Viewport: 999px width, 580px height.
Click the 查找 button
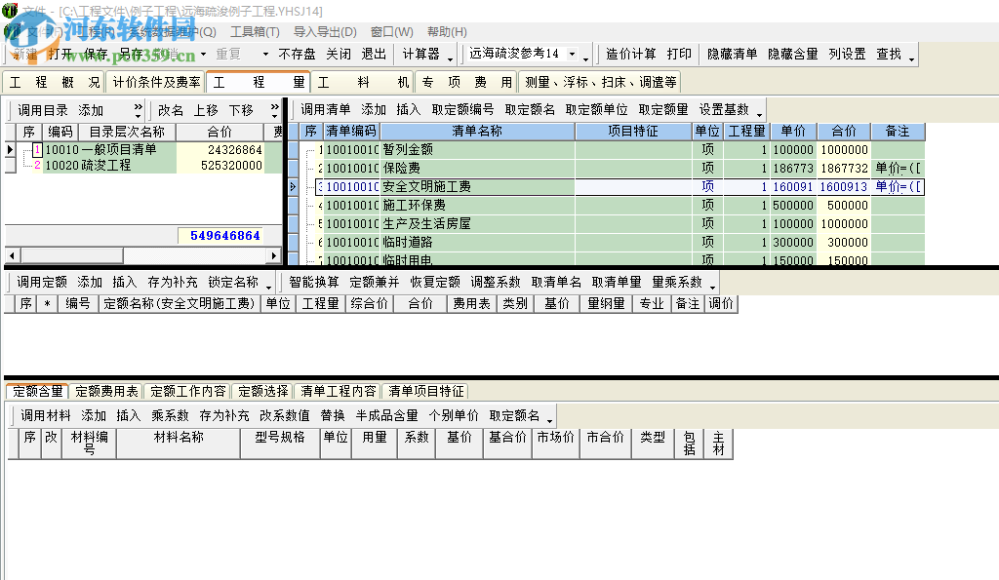coord(888,55)
